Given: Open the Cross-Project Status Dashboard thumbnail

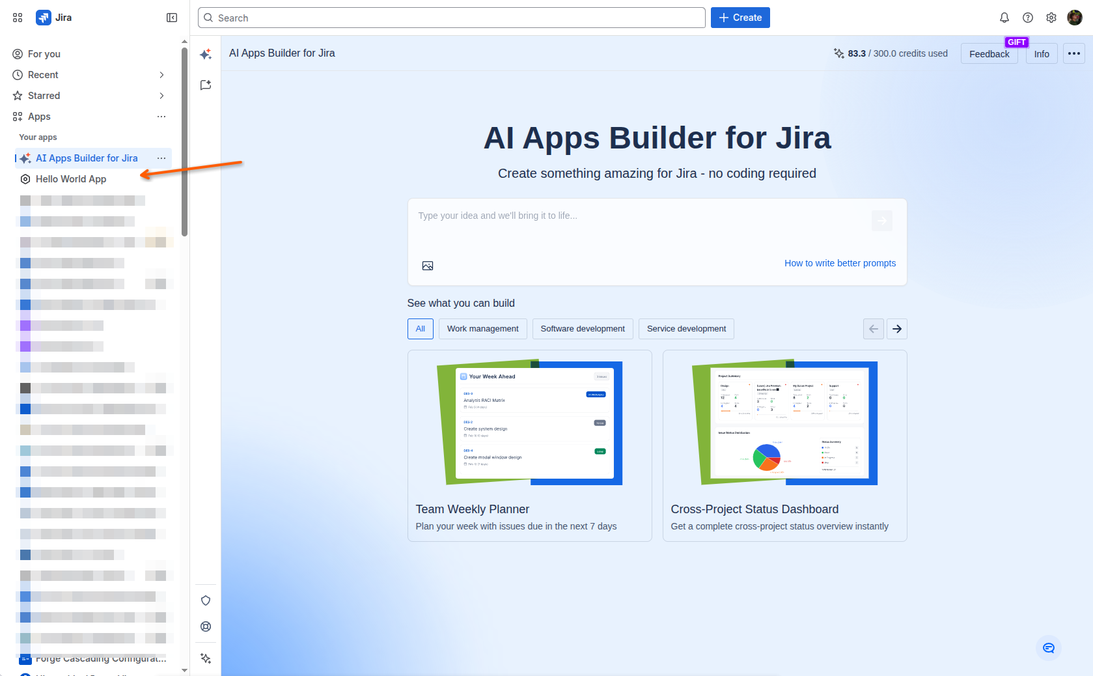Looking at the screenshot, I should click(x=785, y=423).
